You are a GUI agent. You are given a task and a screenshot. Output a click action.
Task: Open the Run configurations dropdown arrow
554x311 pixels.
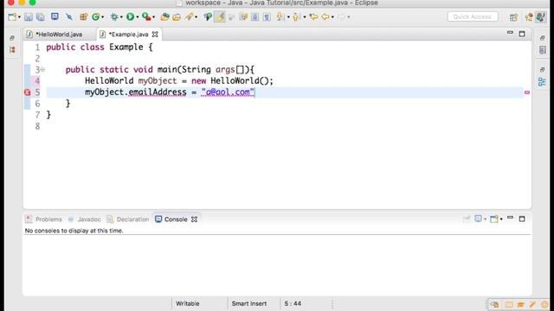click(137, 17)
